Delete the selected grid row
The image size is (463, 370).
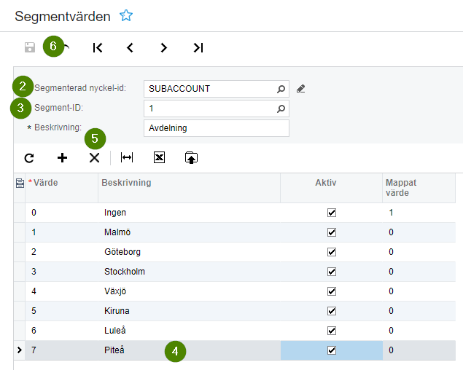point(94,157)
